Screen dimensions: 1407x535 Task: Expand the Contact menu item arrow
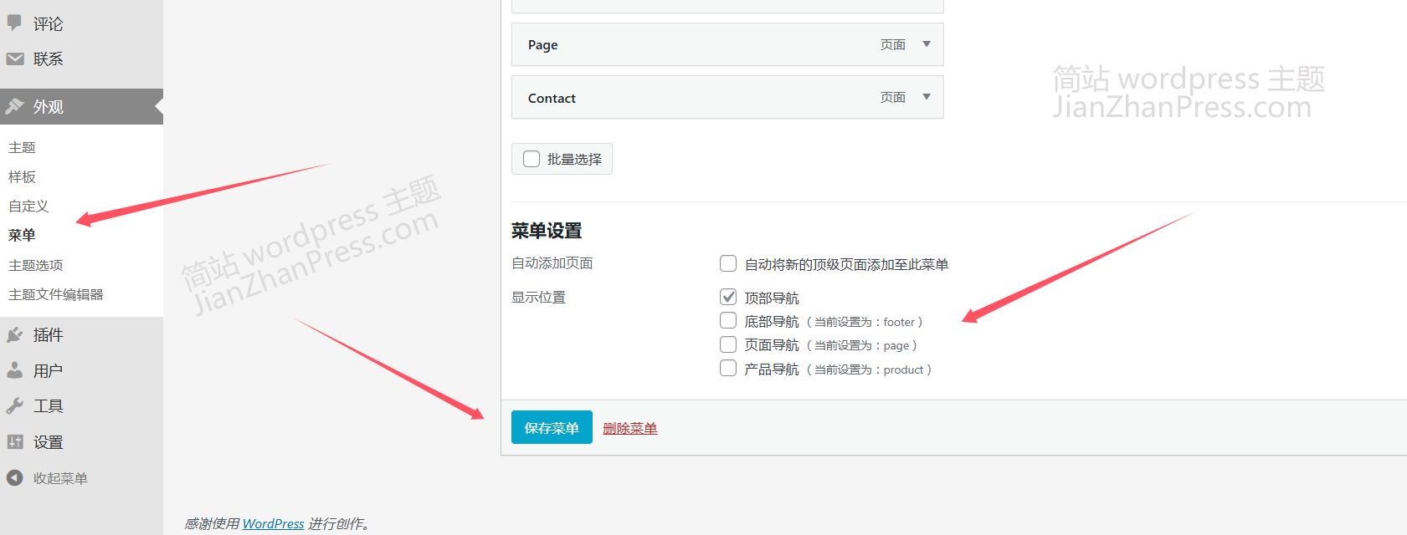point(927,97)
